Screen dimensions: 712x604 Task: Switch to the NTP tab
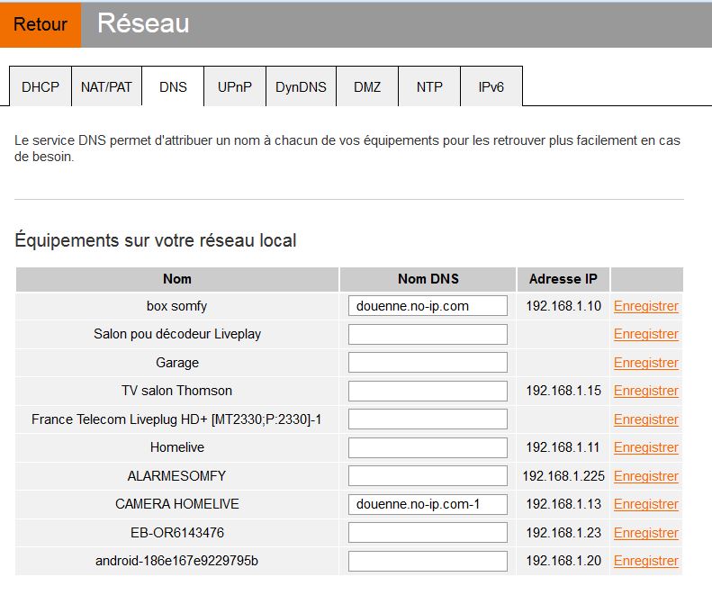tap(429, 86)
